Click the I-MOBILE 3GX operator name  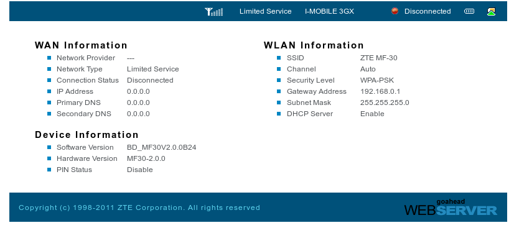tap(329, 11)
